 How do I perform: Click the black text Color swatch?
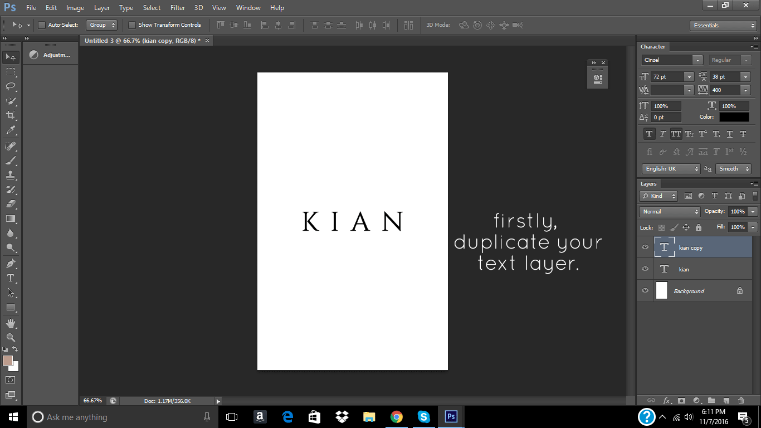point(734,117)
